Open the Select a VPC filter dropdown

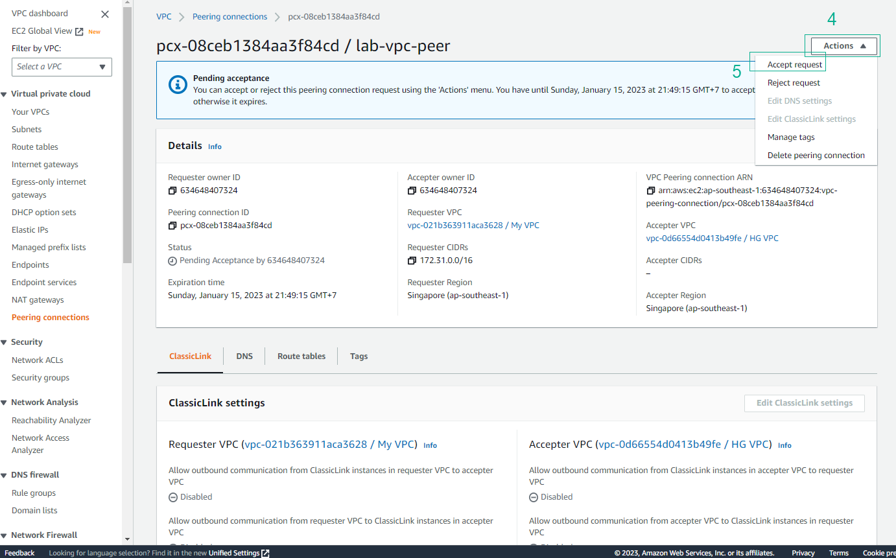coord(62,67)
